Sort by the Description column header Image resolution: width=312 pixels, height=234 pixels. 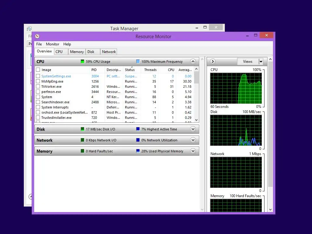click(114, 70)
